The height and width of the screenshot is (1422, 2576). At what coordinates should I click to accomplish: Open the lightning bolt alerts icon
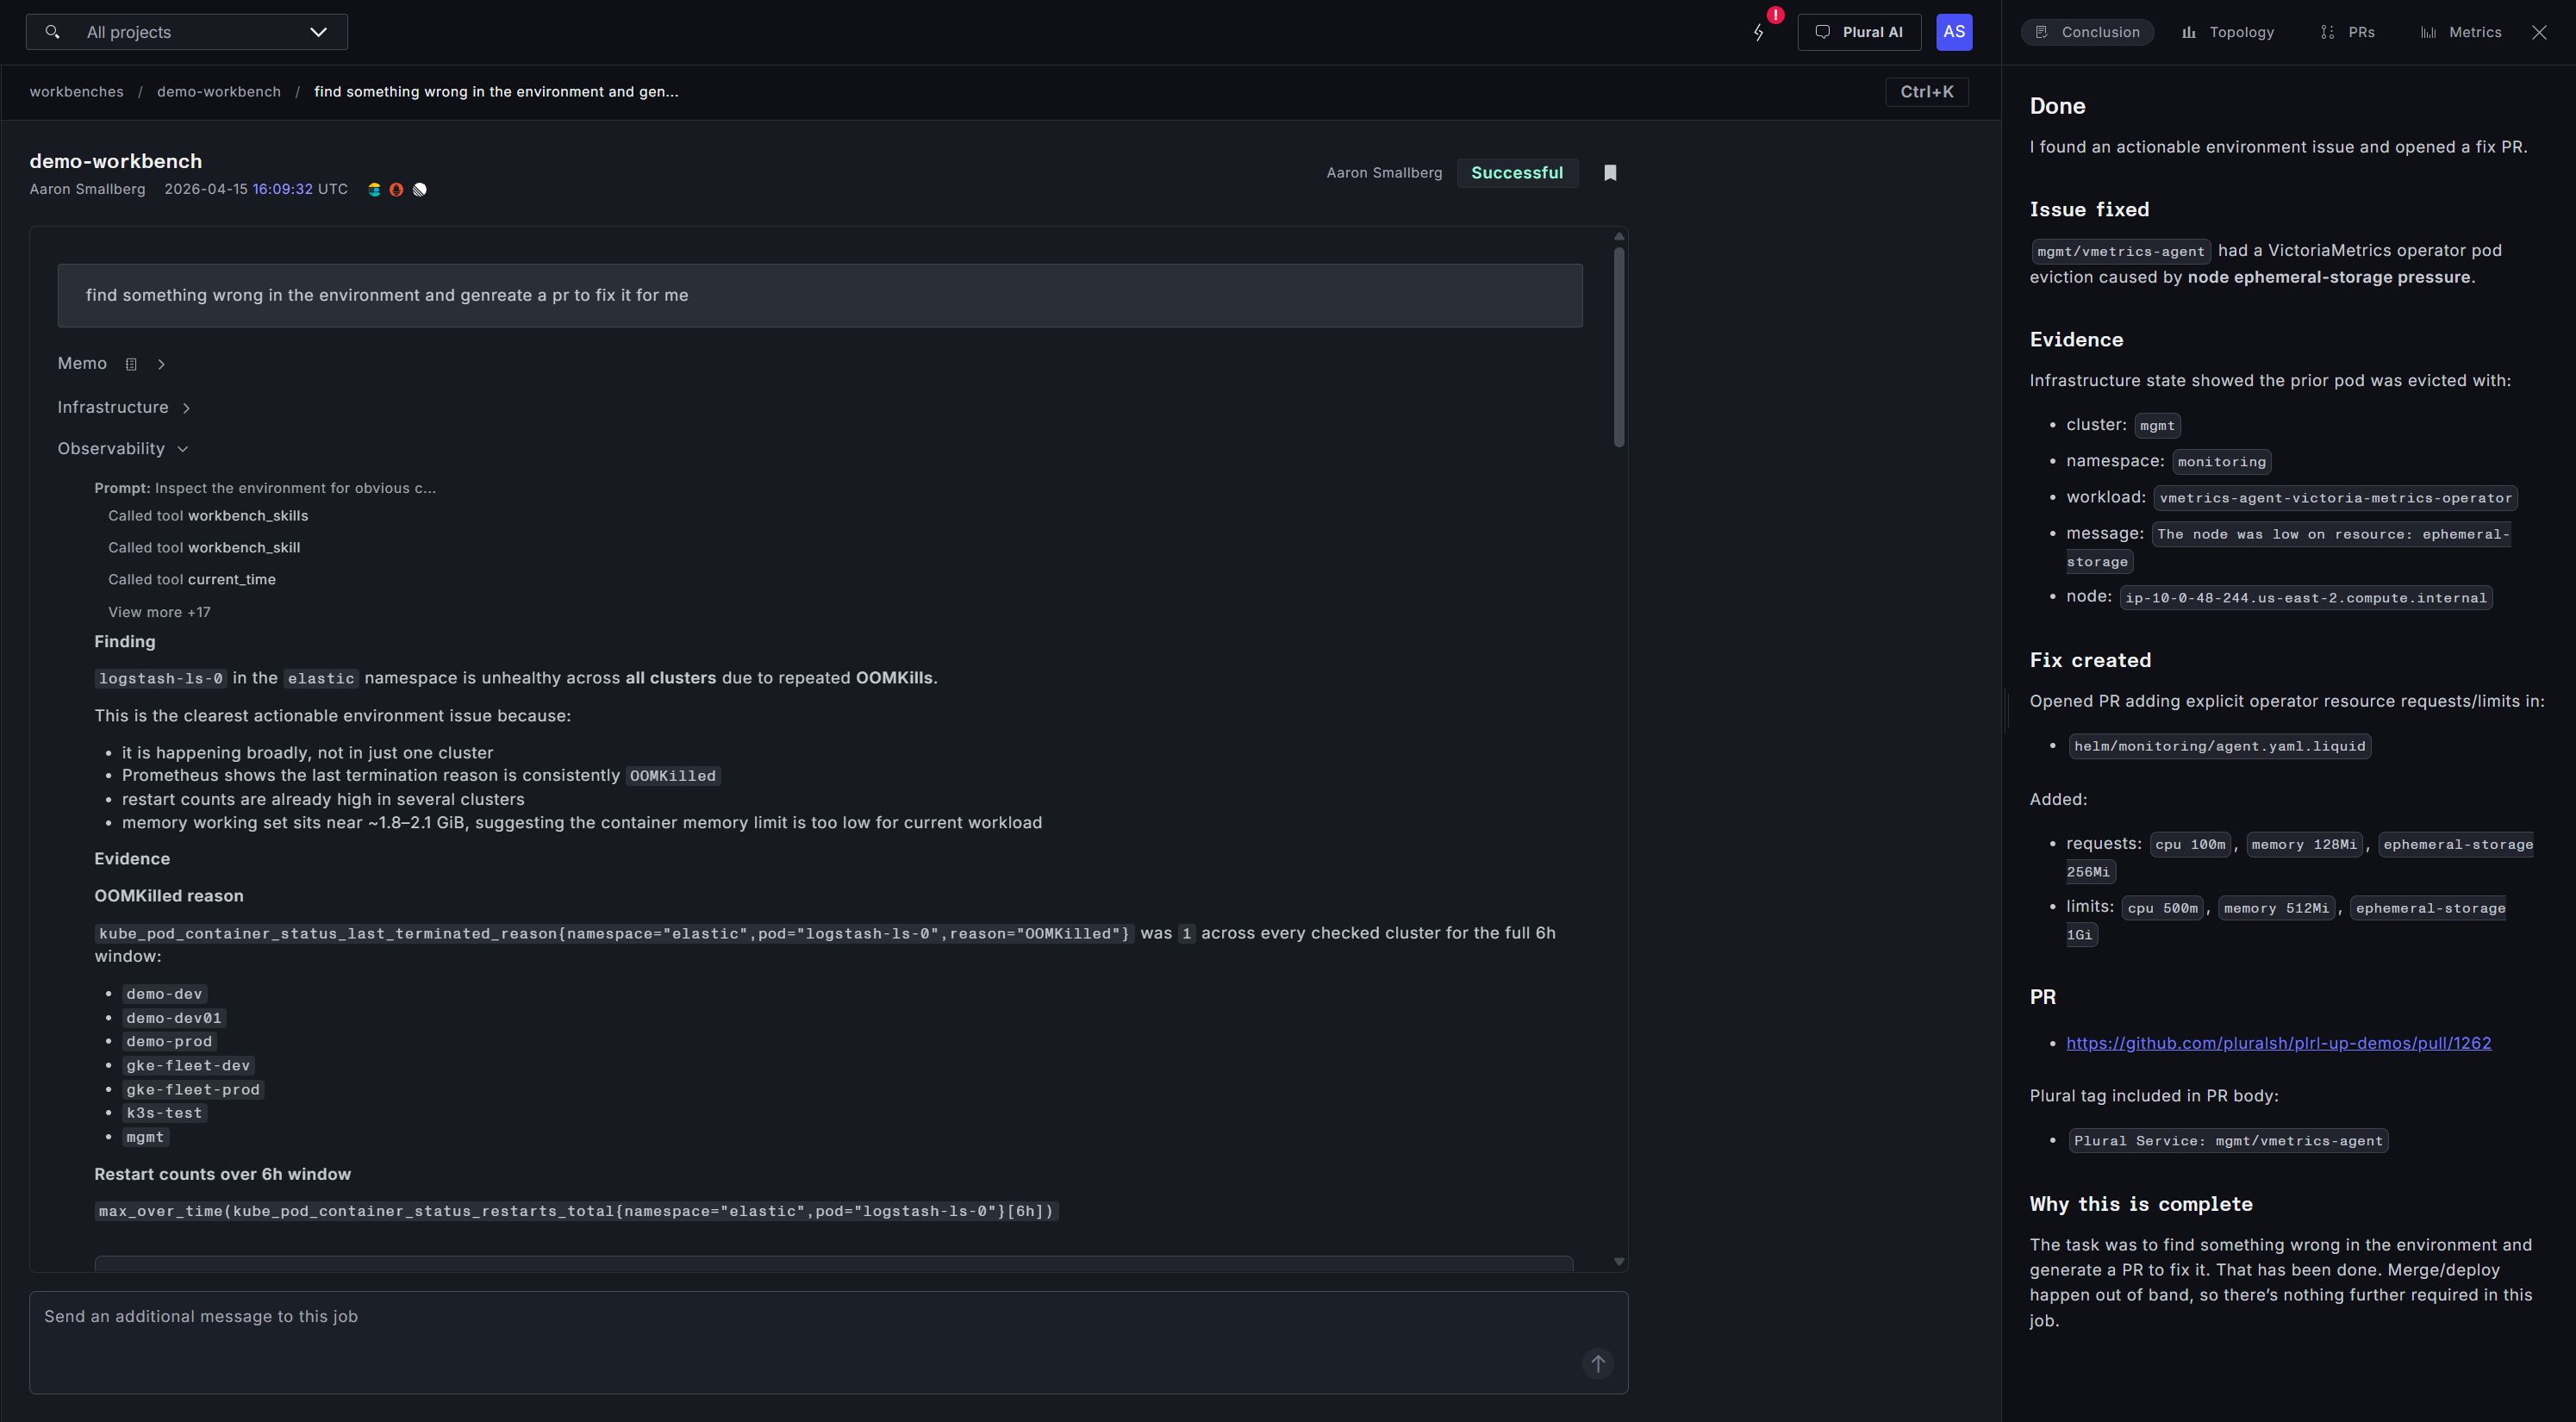[x=1759, y=32]
